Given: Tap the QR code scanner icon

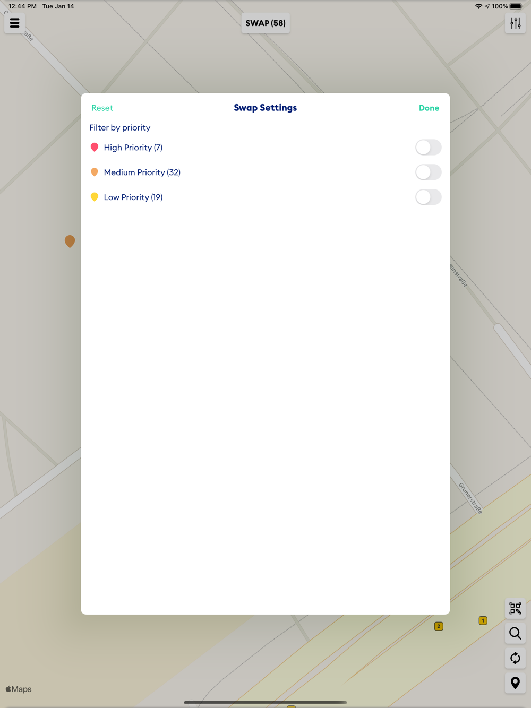Looking at the screenshot, I should tap(515, 608).
